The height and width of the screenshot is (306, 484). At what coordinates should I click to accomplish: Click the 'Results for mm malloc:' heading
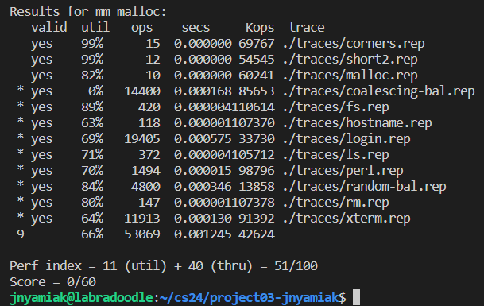[x=88, y=12]
